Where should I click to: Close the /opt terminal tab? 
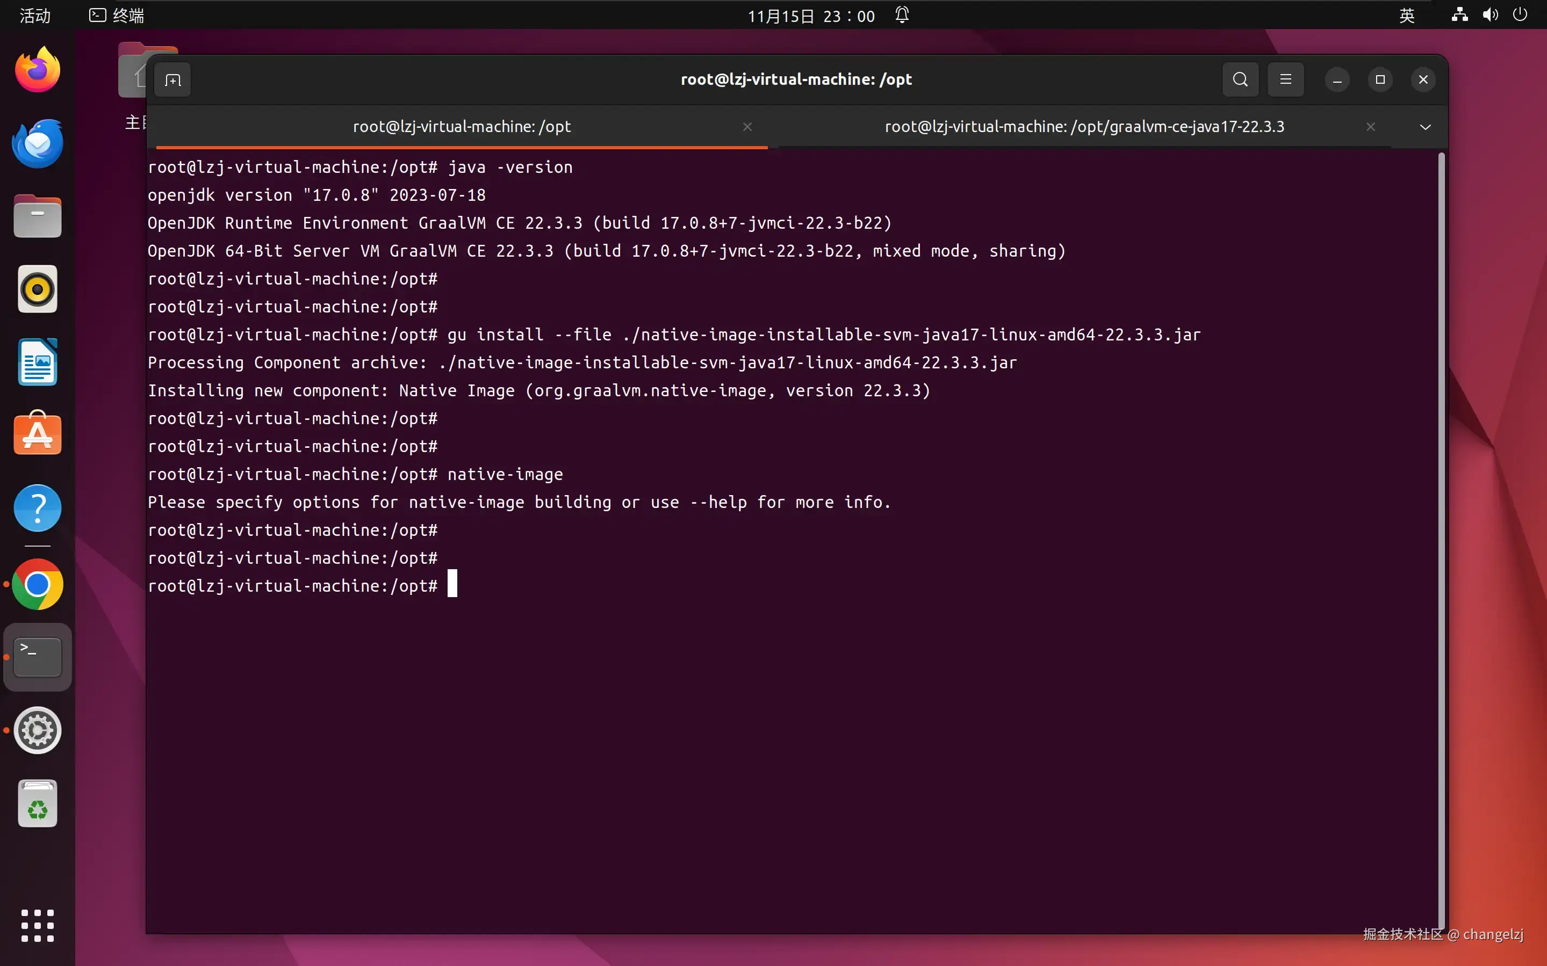point(747,127)
